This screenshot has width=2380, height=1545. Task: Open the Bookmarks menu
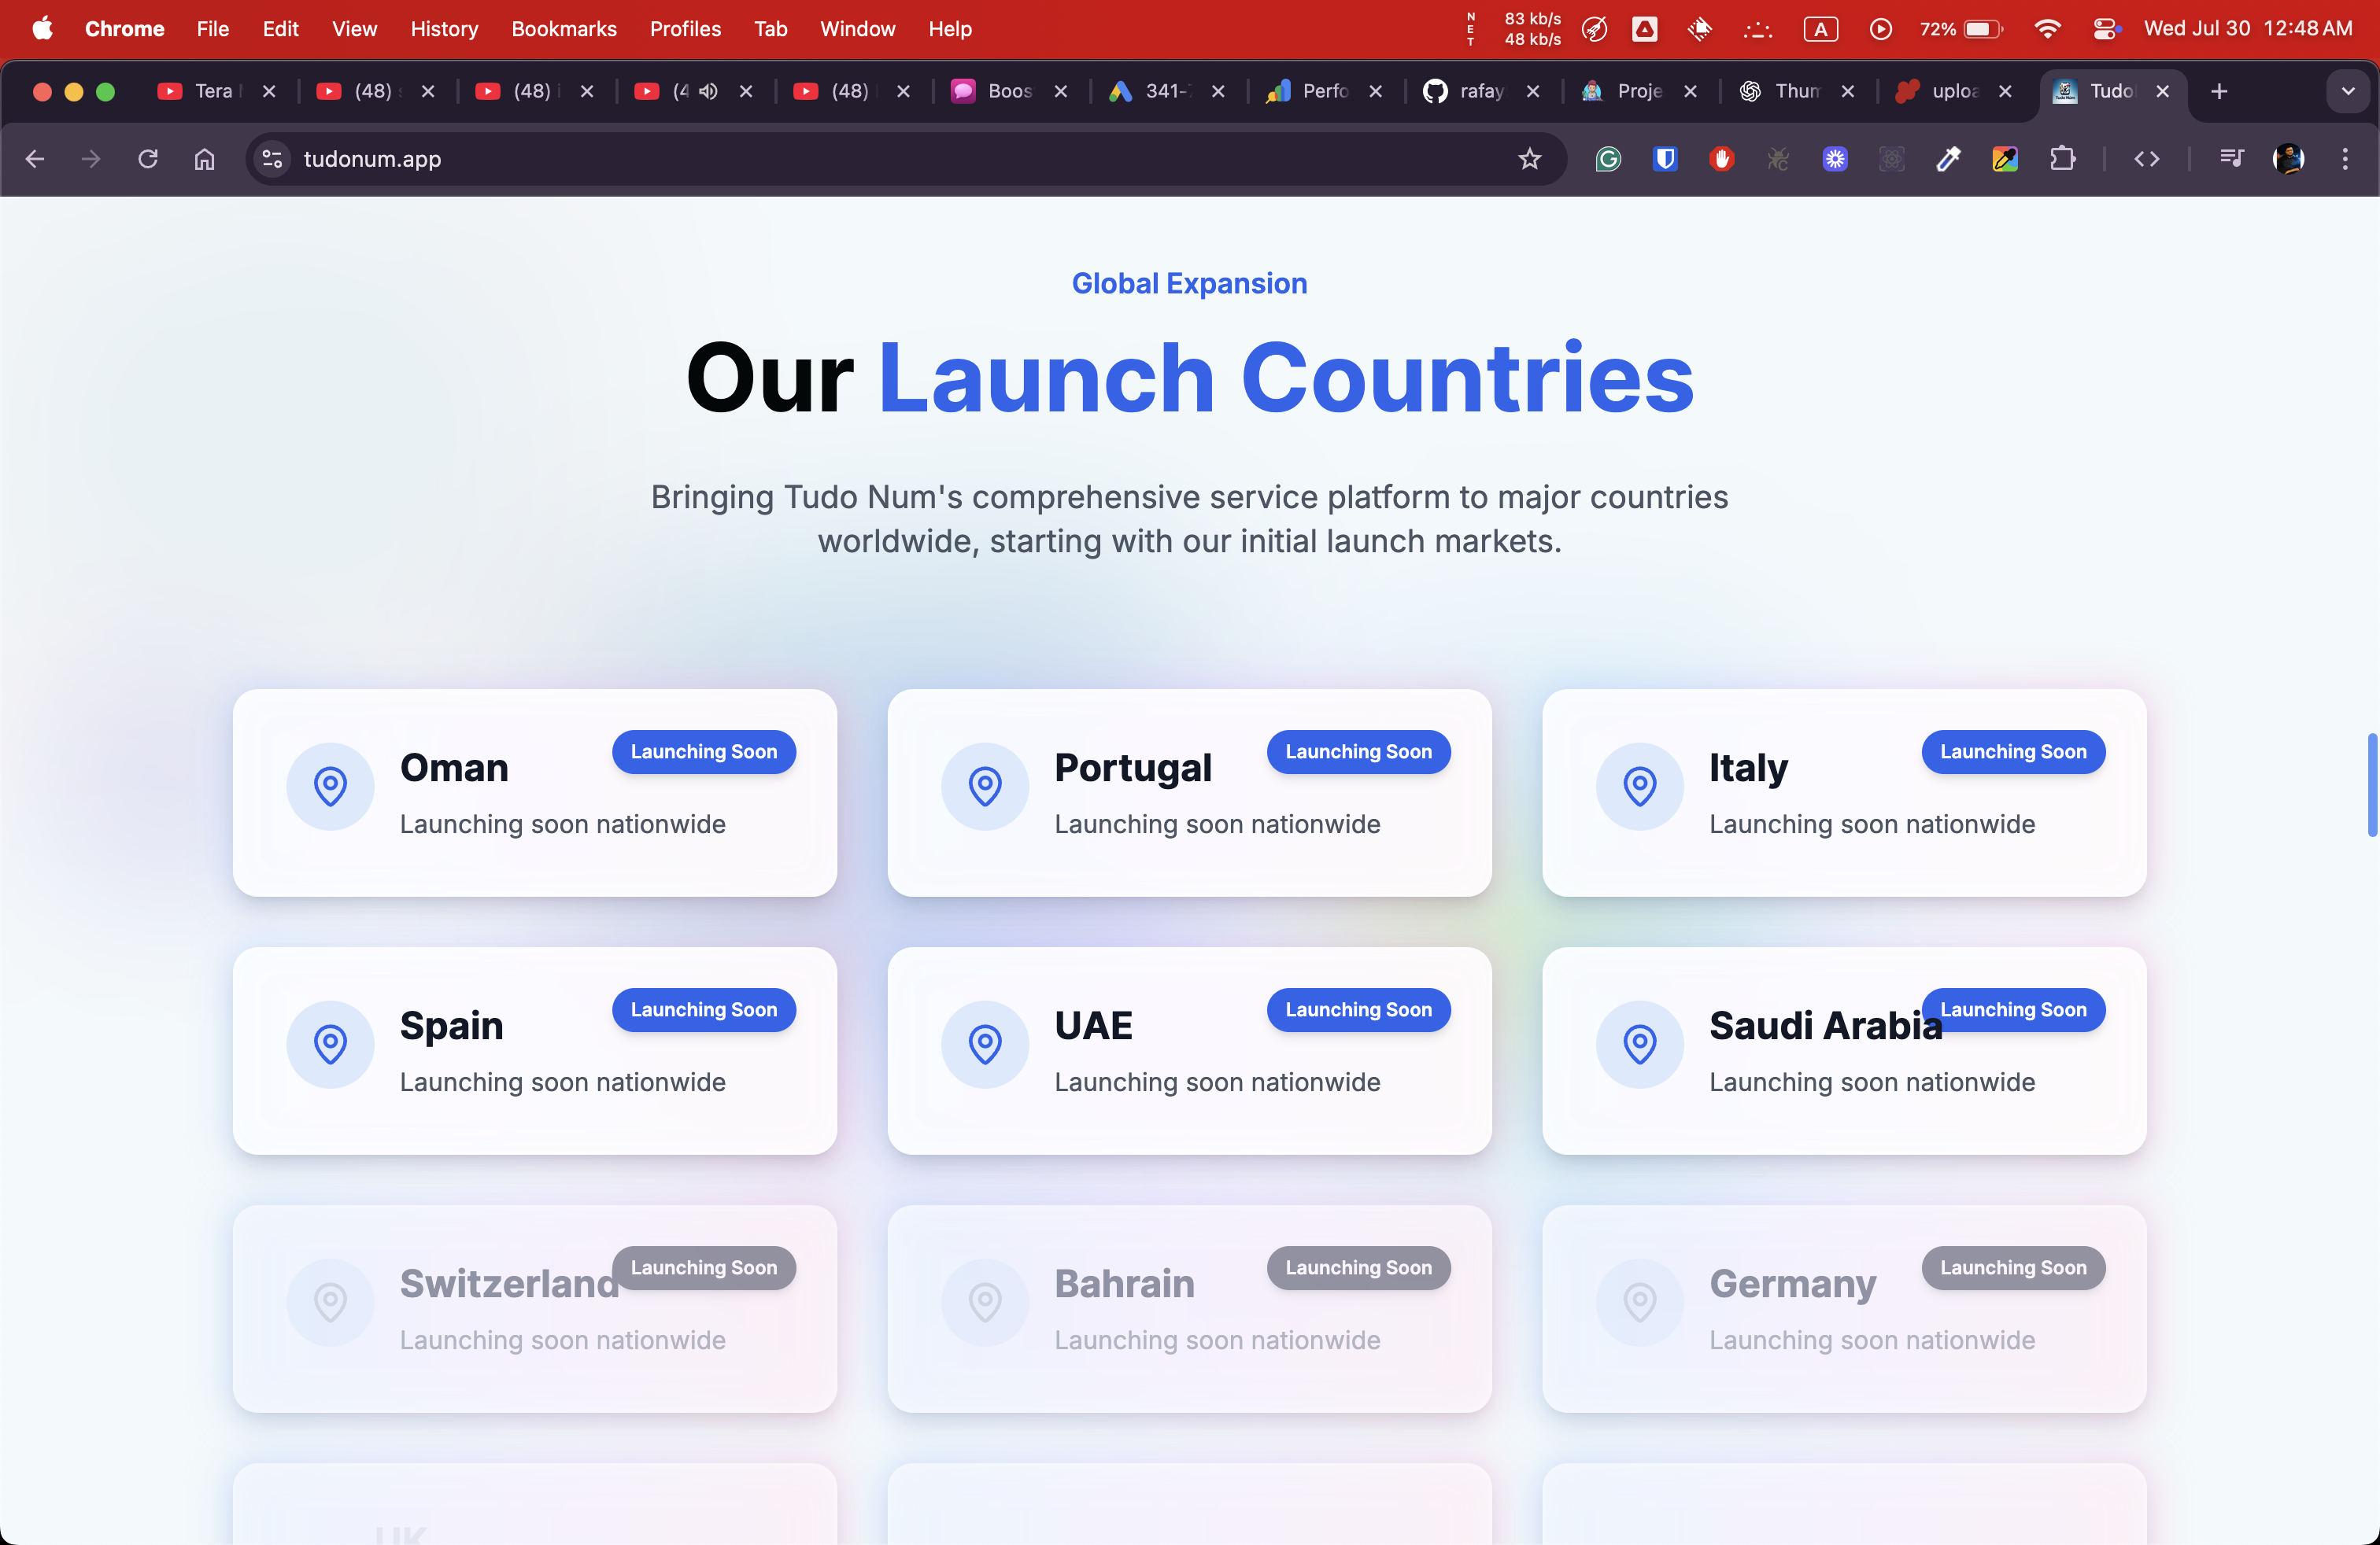564,29
